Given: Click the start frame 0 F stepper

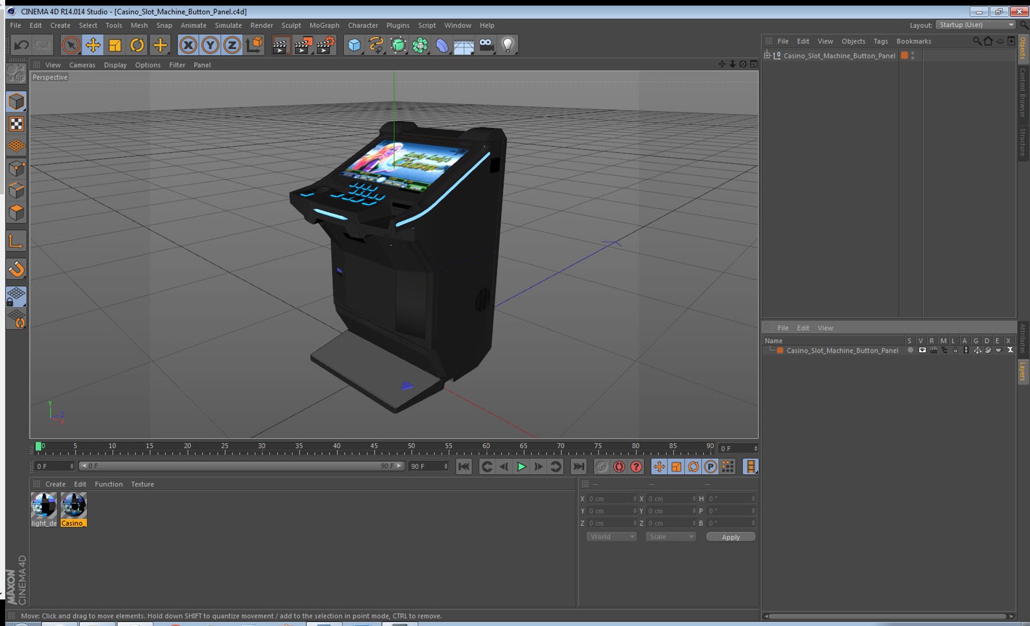Looking at the screenshot, I should tap(72, 466).
